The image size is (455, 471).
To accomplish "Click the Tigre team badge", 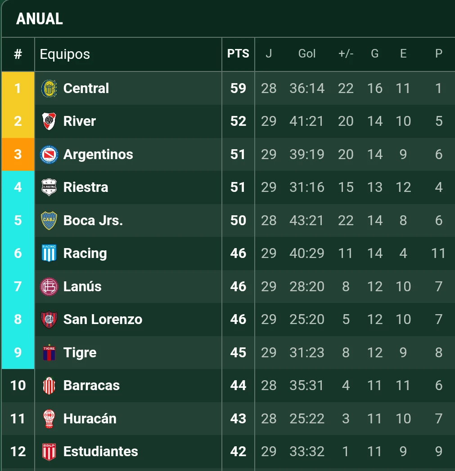I will tap(49, 353).
